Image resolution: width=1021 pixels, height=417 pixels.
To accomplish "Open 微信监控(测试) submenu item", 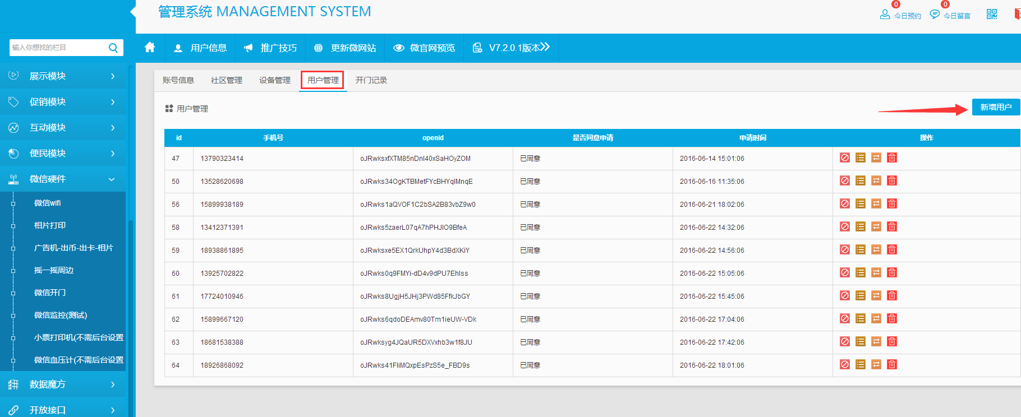I will click(61, 315).
